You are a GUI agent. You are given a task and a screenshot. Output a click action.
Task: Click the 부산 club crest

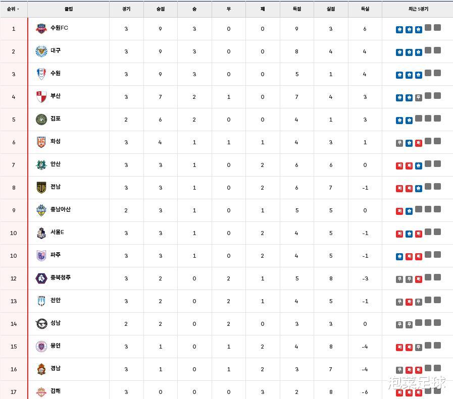(41, 97)
